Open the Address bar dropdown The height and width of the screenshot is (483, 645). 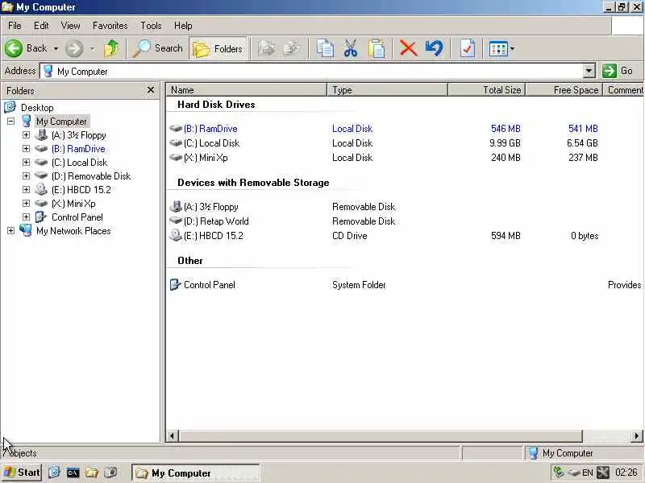[x=589, y=71]
